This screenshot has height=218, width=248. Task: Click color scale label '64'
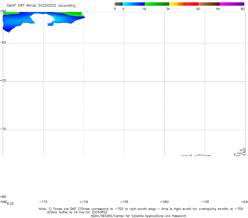218,9
